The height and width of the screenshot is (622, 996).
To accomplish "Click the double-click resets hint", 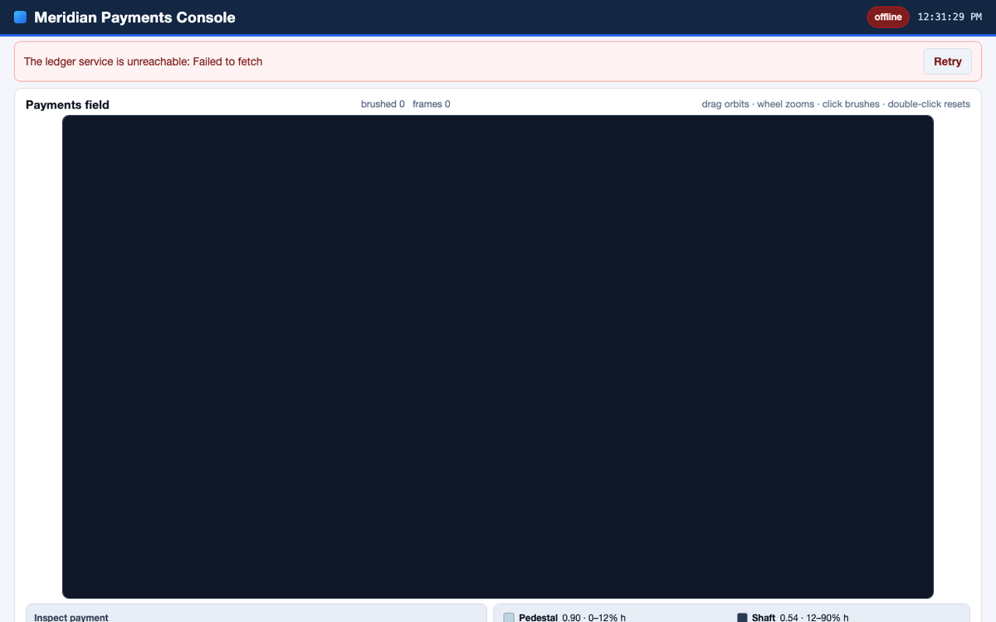I will [x=929, y=104].
